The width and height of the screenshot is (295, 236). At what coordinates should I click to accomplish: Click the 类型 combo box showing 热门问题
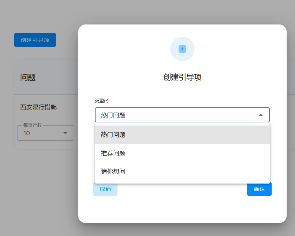coord(174,115)
